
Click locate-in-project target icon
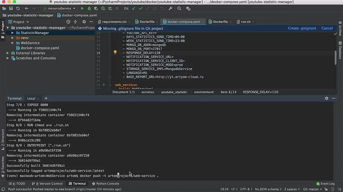(68, 22)
